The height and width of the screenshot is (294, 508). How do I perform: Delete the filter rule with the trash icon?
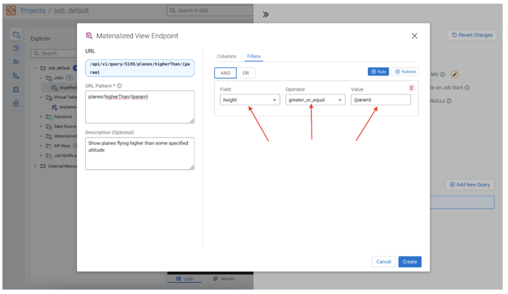click(x=412, y=87)
